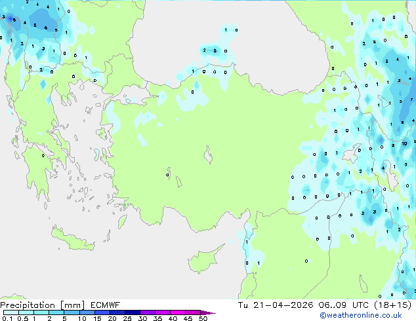The width and height of the screenshot is (416, 321).
Task: Click the 06..09 UTC time label
Action: (344, 305)
